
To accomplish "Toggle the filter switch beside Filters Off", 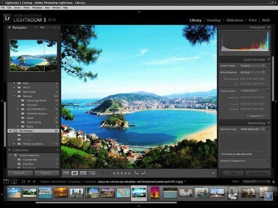I will (x=273, y=181).
